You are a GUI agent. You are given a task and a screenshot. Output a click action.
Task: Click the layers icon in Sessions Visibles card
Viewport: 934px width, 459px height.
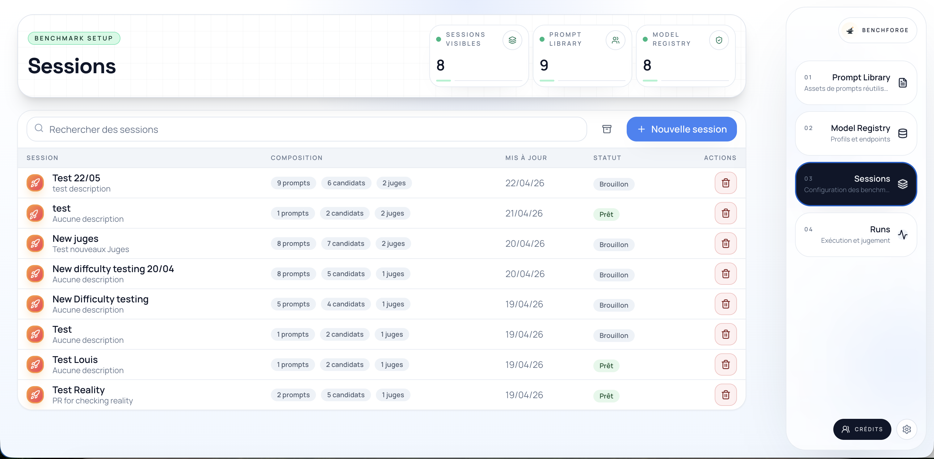(x=512, y=40)
